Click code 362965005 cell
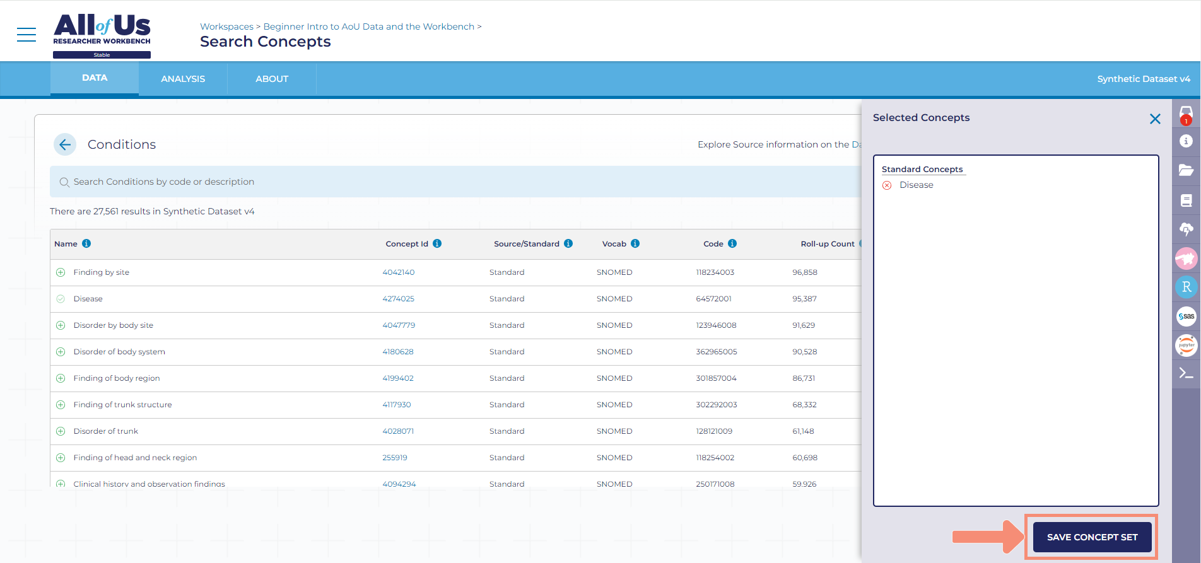This screenshot has height=563, width=1201. click(x=717, y=352)
